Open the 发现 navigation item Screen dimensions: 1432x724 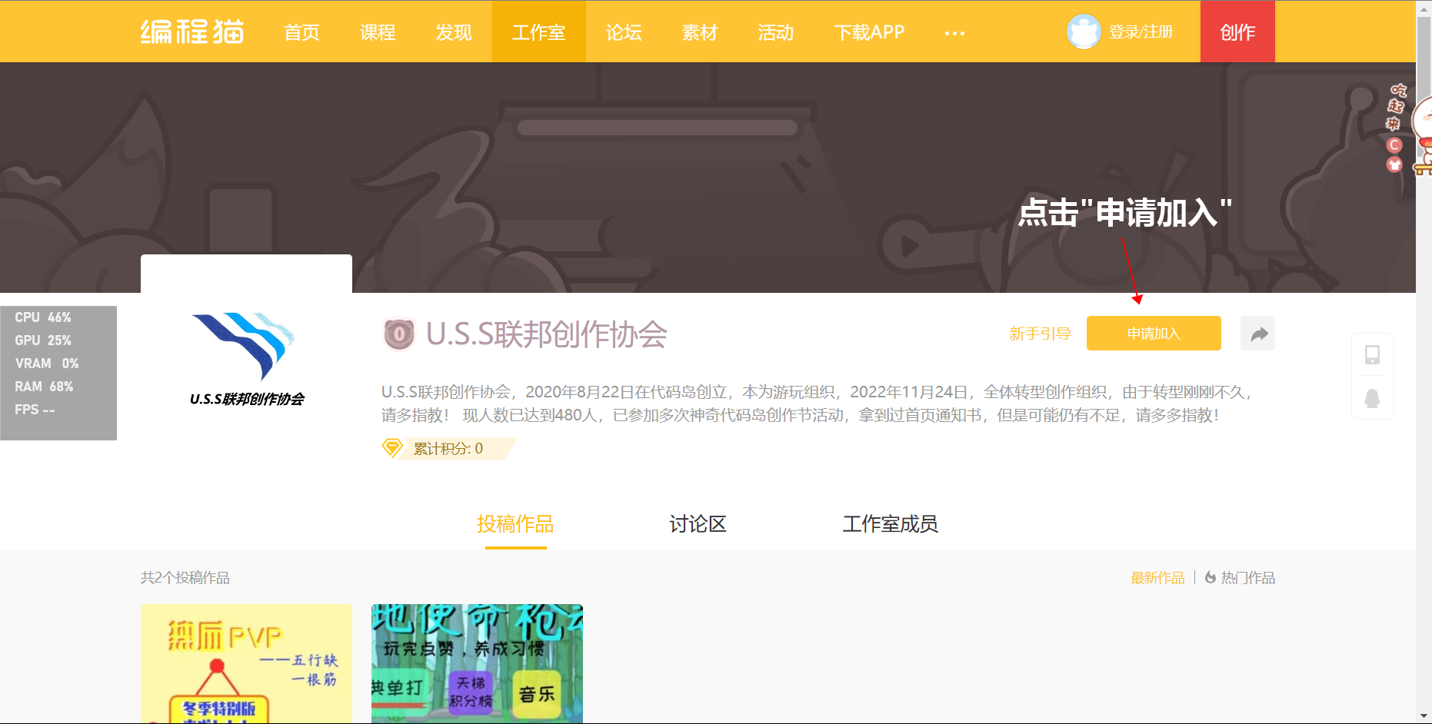pos(454,32)
